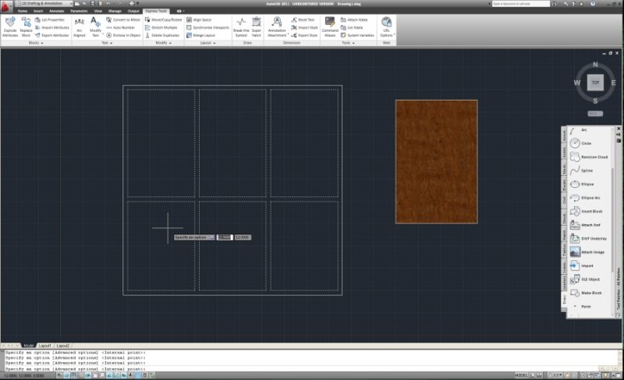Viewport: 624px width, 380px height.
Task: Click the TOP face of the ViewCube
Action: click(x=595, y=83)
